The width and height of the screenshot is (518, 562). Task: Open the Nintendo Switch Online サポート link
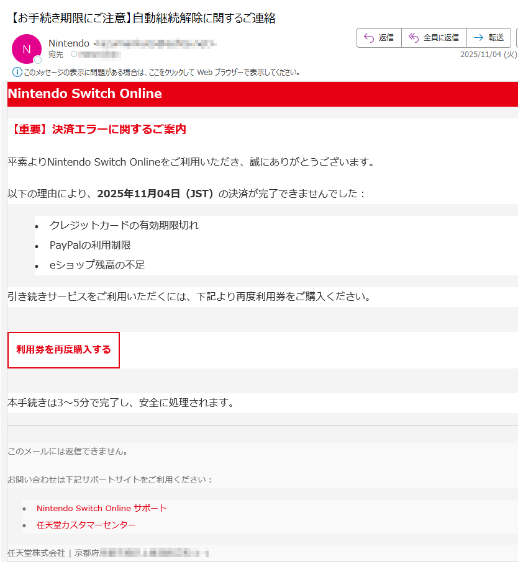click(x=101, y=508)
